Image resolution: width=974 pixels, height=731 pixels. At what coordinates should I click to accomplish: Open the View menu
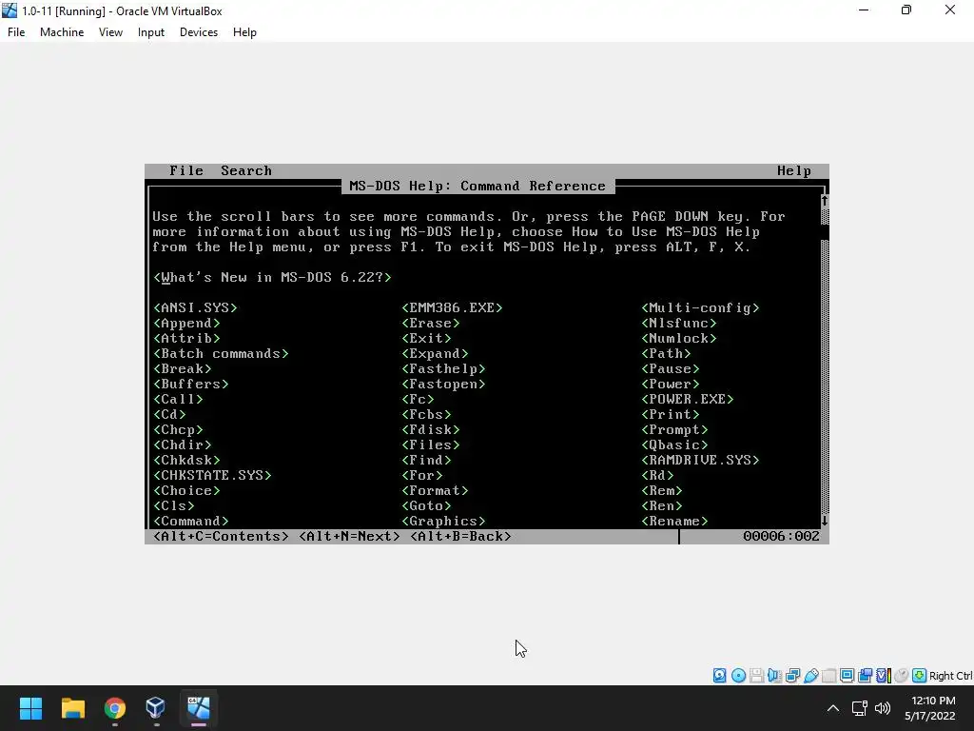110,32
